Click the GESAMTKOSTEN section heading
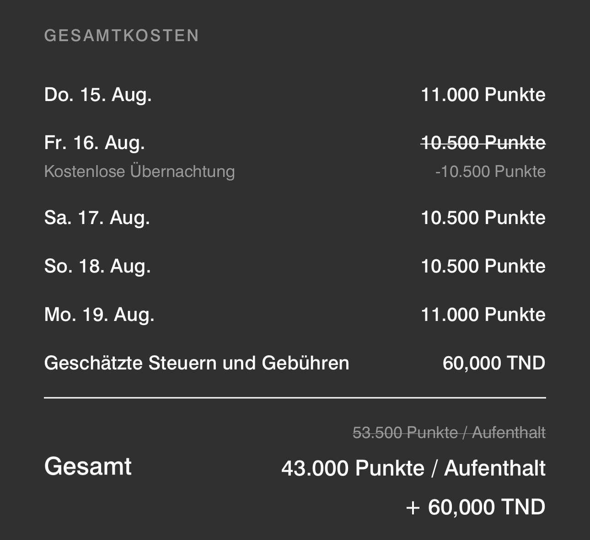 [121, 36]
